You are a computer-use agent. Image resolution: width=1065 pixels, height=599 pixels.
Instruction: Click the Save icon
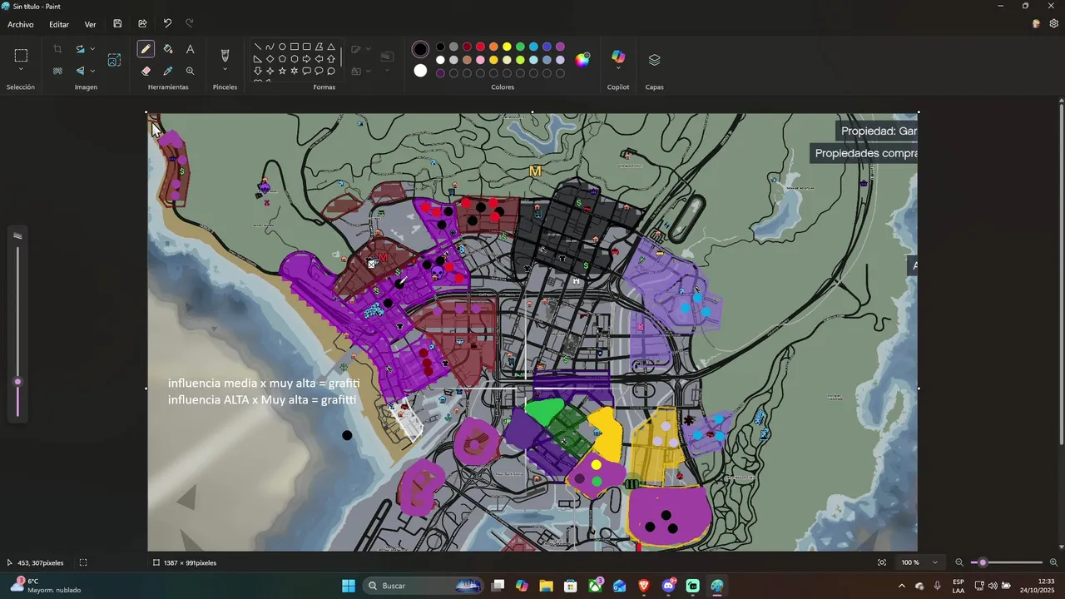(x=117, y=24)
